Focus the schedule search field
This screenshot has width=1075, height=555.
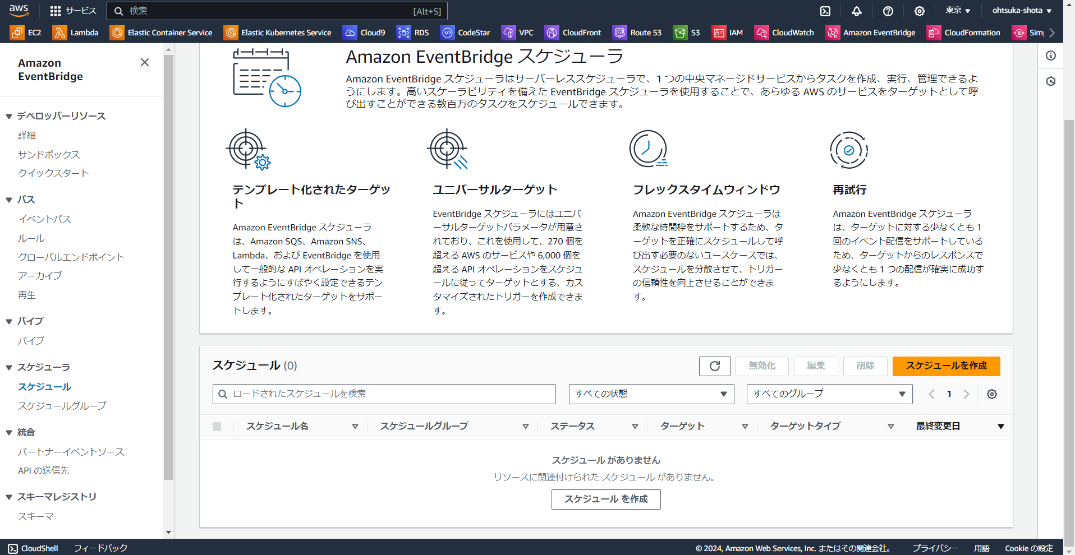tap(384, 394)
